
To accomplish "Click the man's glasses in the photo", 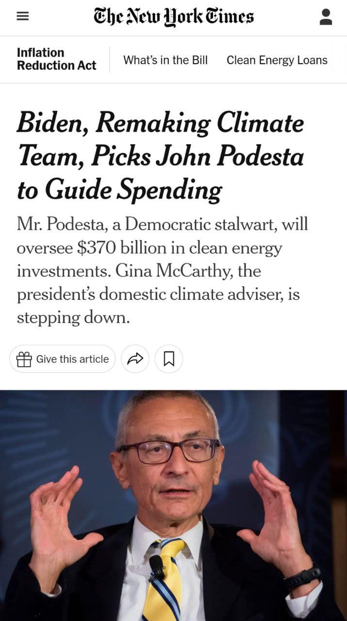I will click(170, 451).
